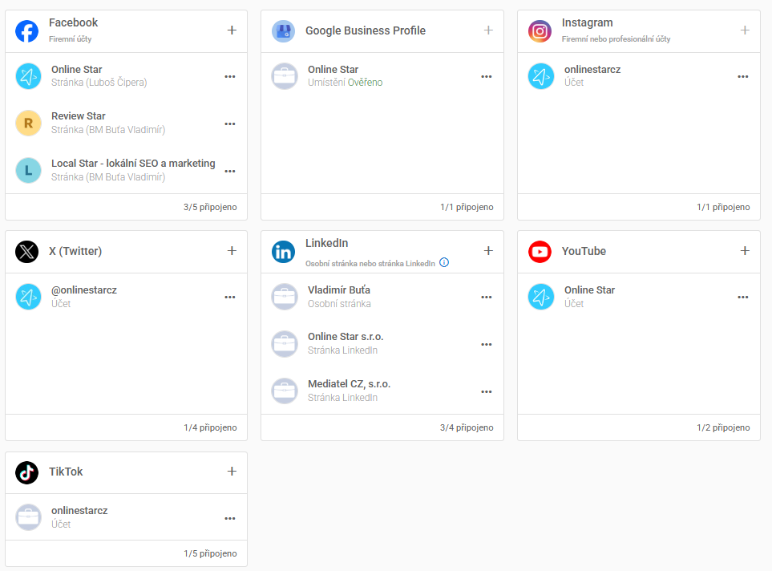Click Twitter 1/4 připojeno counter
The image size is (772, 571).
pos(210,427)
